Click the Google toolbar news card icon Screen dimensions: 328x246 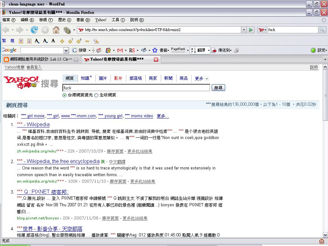(x=99, y=50)
